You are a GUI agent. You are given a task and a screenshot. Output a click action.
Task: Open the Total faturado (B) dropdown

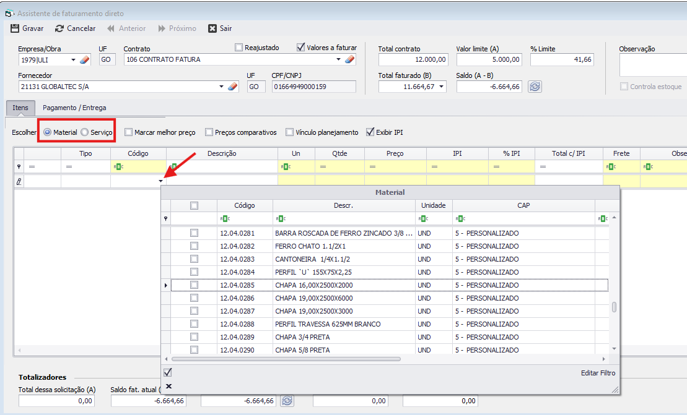coord(442,87)
